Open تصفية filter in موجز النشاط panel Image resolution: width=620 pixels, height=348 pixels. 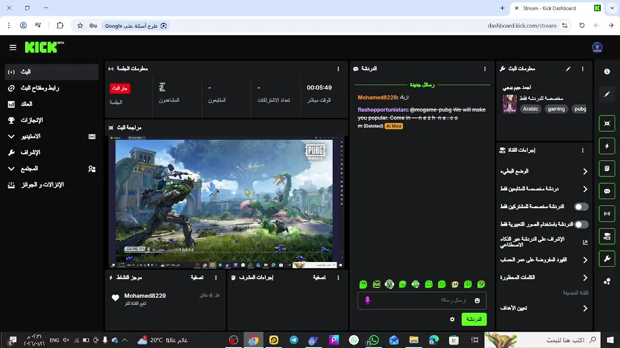[x=197, y=278]
